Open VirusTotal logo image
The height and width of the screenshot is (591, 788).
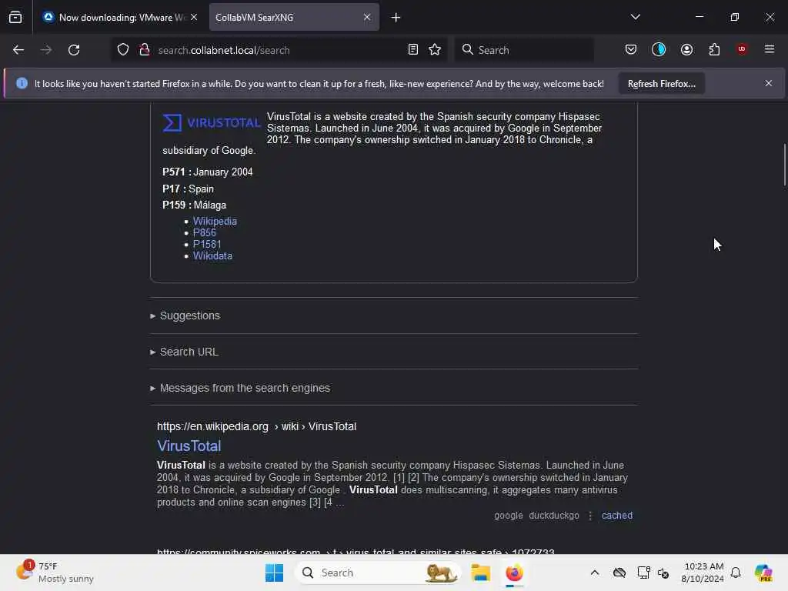point(212,122)
